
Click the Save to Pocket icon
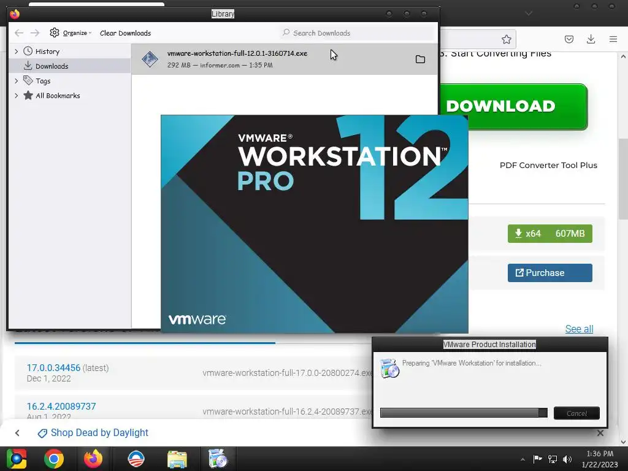tap(569, 39)
